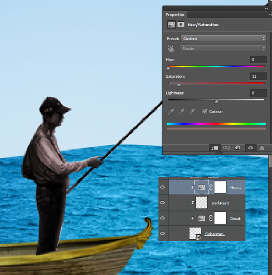Click the Hue/Saturation adjustment icon in Properties
The width and height of the screenshot is (272, 275).
(171, 24)
